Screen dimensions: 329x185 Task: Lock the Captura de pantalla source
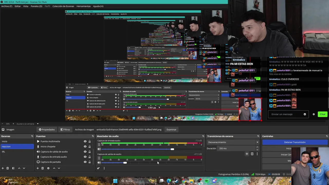tap(89, 162)
